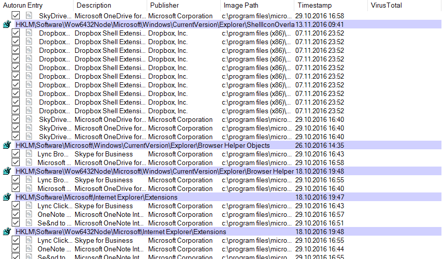Viewport: 444px width, 259px height.
Task: Click OneNote entry name in 16:57 row
Action: coord(54,214)
